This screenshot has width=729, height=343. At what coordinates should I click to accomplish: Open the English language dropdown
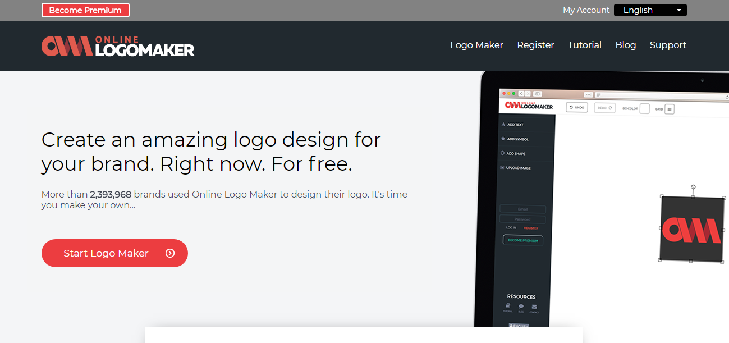click(650, 10)
